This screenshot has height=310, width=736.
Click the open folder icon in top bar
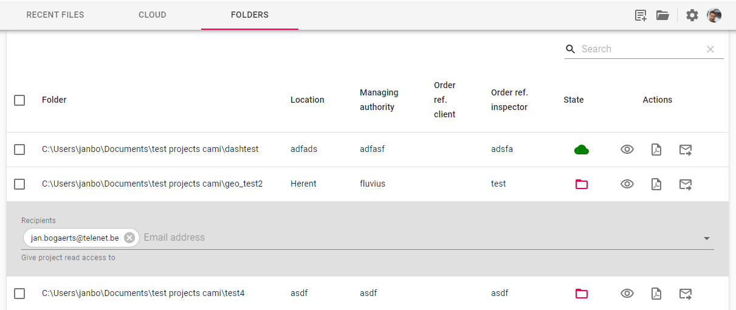(x=662, y=15)
